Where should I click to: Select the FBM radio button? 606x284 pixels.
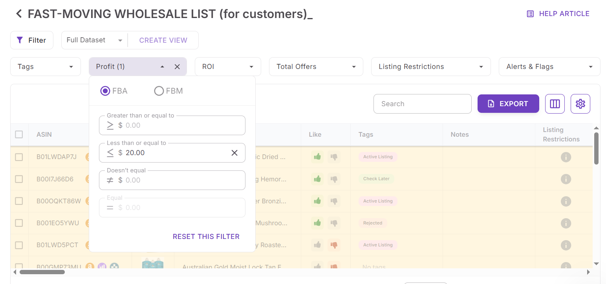click(x=159, y=91)
